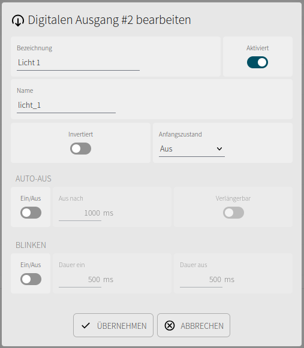Click the BLINKEN section heading
Image resolution: width=304 pixels, height=348 pixels.
click(x=31, y=245)
